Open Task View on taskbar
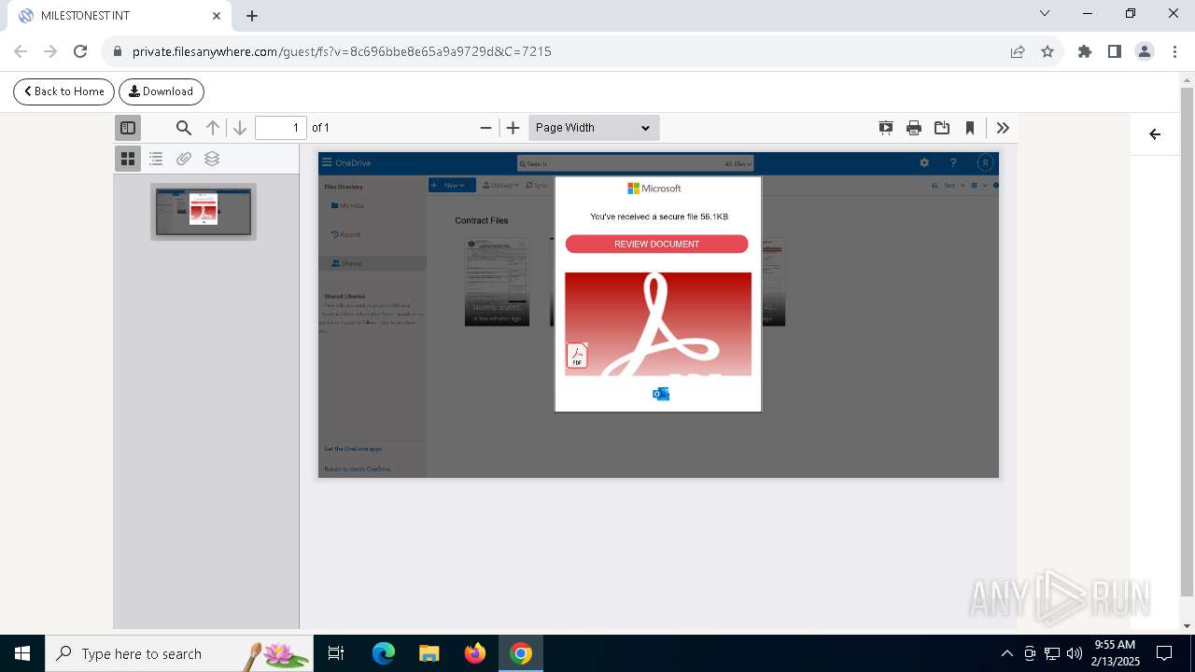 tap(336, 653)
